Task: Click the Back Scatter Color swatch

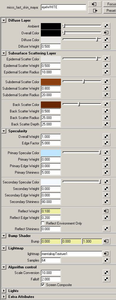Action: point(51,105)
